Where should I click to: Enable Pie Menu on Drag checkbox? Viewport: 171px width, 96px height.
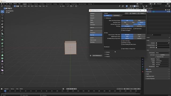coord(122,43)
